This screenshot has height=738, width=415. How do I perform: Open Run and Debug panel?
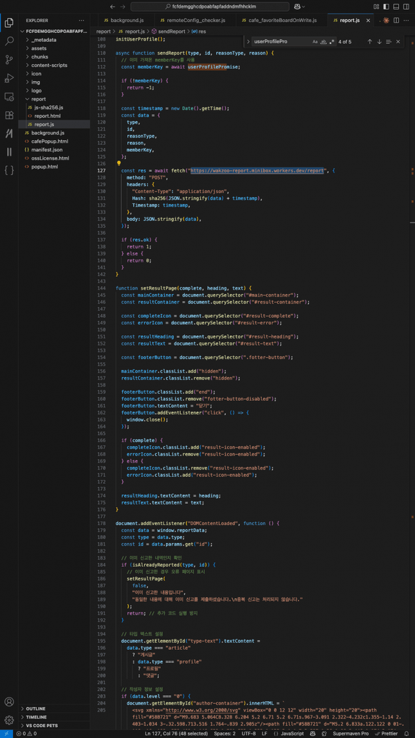tap(9, 78)
